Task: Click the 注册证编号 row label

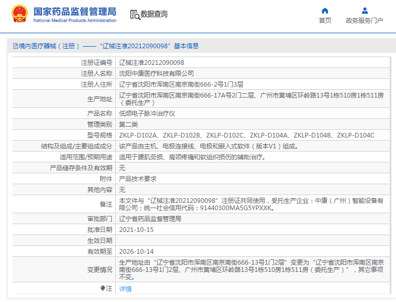Action: click(97, 63)
